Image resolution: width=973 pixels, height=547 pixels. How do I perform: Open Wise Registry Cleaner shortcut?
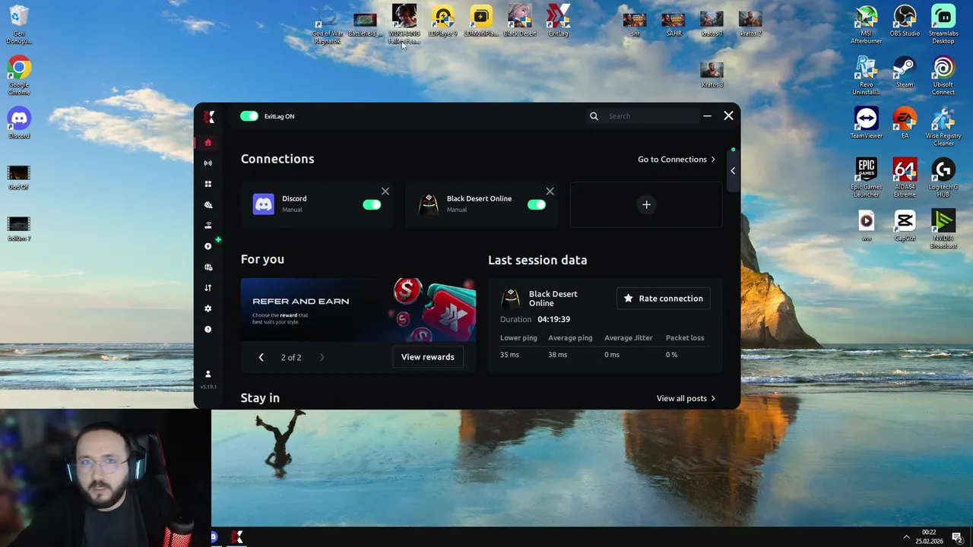pos(943,128)
